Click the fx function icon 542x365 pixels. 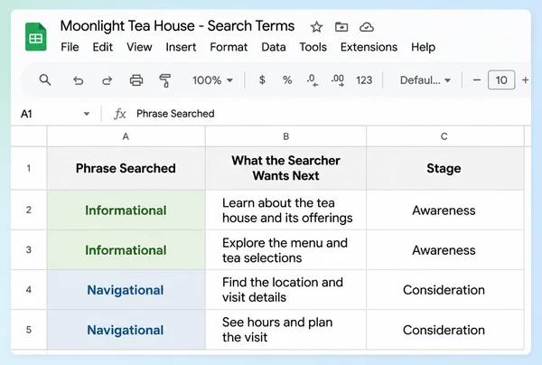coord(119,114)
